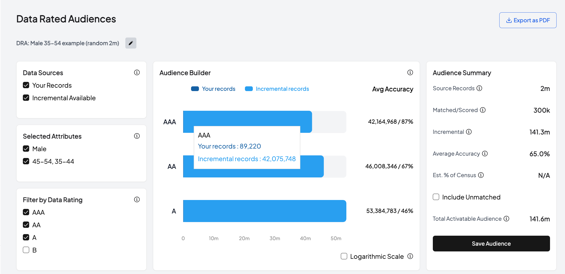Screen dimensions: 565x274
Task: Click the Selected Attributes info icon
Action: (137, 136)
